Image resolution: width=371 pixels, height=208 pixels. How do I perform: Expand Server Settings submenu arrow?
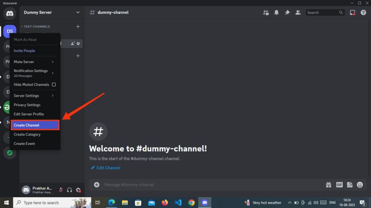pos(52,96)
